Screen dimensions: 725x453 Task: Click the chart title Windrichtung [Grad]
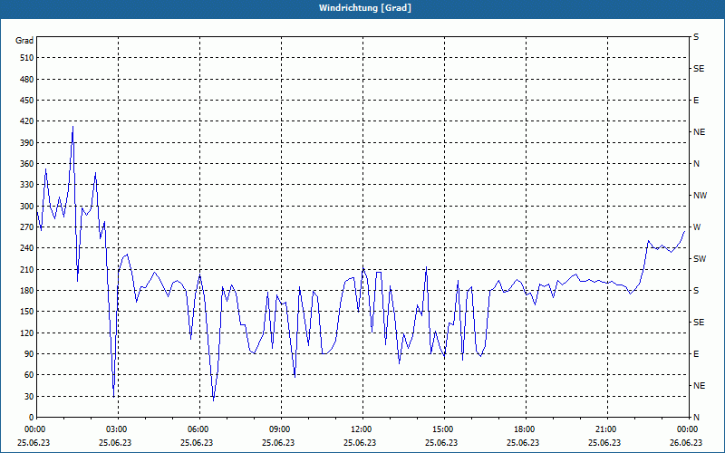(x=365, y=8)
